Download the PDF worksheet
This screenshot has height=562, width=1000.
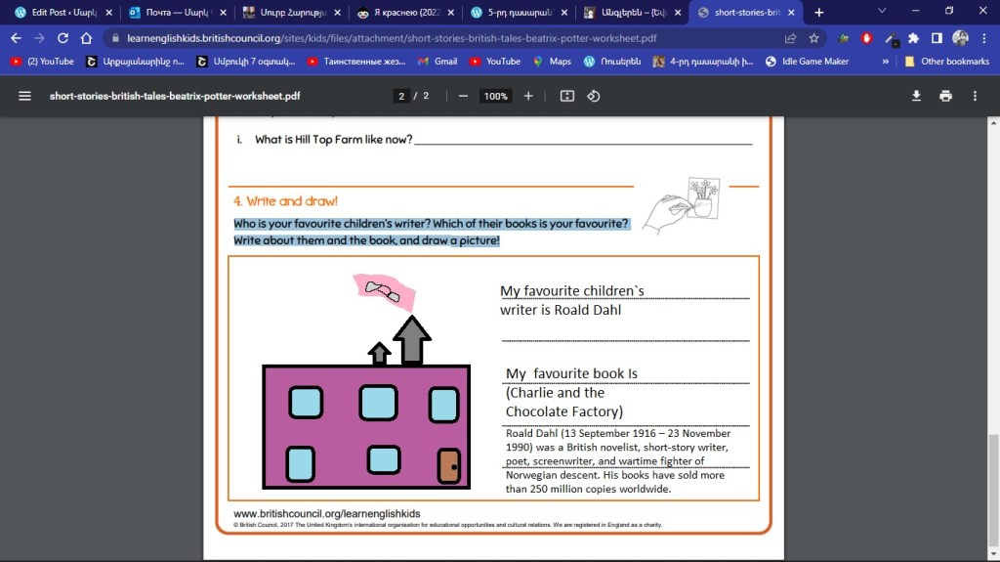point(916,97)
